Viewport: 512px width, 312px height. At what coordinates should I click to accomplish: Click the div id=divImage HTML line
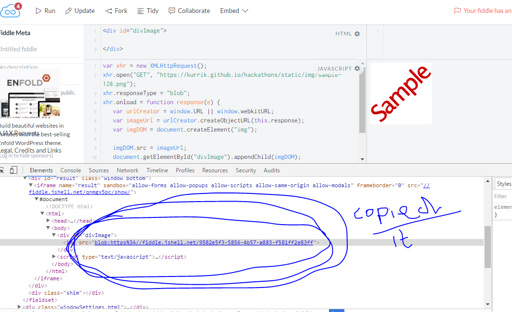coord(134,31)
